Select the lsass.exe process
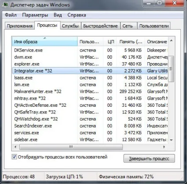The image size is (187, 184). point(90,78)
